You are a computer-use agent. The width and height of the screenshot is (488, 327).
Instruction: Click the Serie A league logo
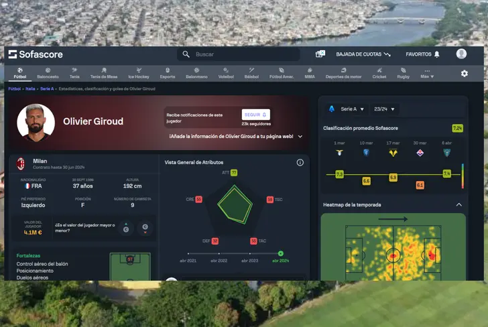[332, 109]
